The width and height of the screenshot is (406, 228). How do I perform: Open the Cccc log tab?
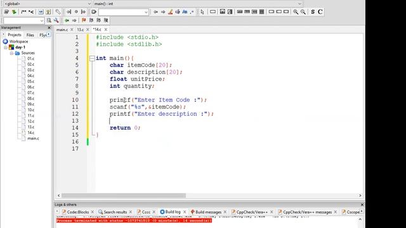click(x=146, y=212)
